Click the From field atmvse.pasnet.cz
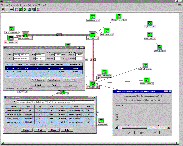The width and height of the screenshot is (183, 146). tap(21, 55)
